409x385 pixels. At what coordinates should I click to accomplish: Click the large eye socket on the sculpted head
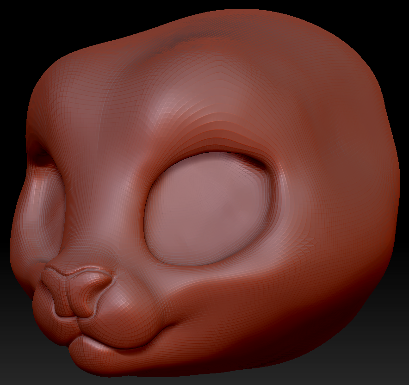(x=210, y=209)
